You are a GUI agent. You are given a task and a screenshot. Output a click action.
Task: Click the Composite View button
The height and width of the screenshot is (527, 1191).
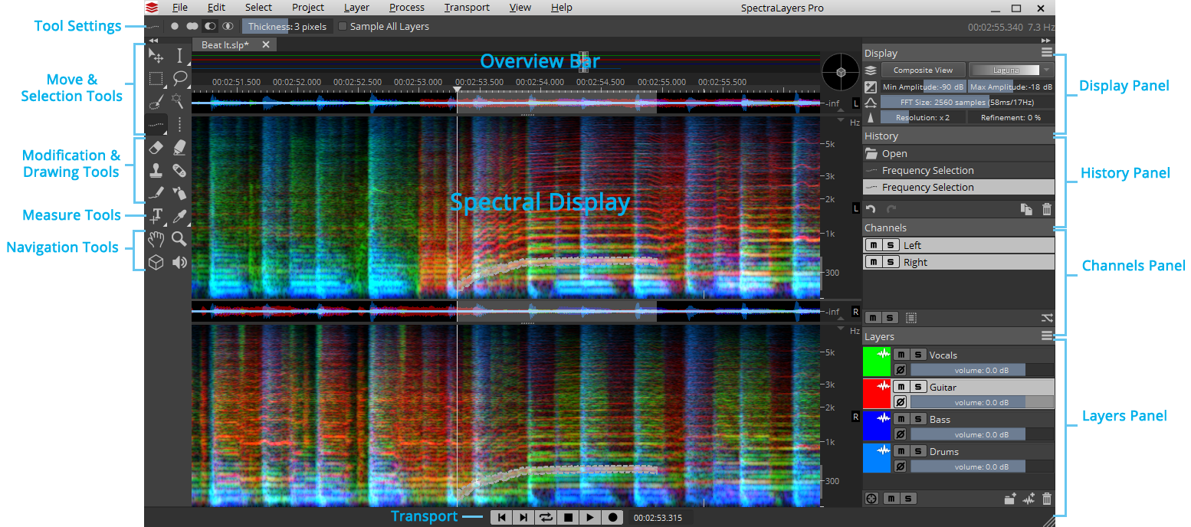pyautogui.click(x=924, y=69)
